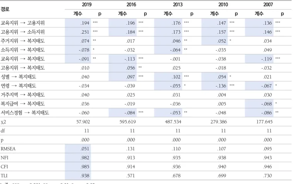Select the 서비스경험 → 복지태도 row label
This screenshot has width=293, height=184.
[x=25, y=112]
